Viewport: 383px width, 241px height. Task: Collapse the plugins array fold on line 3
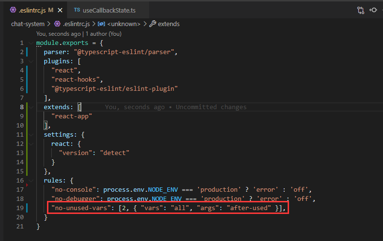(31, 61)
